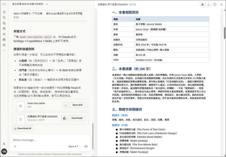Click the 關鍵詞（片語）subheading
This screenshot has width=226, height=157.
pos(120,125)
